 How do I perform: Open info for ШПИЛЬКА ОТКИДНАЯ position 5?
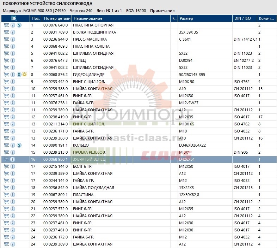pyautogui.click(x=13, y=53)
